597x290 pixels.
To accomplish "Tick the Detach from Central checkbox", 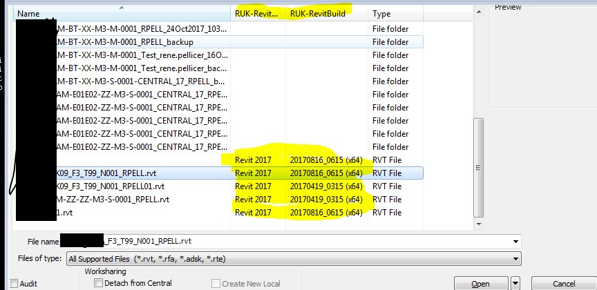I will tap(98, 283).
